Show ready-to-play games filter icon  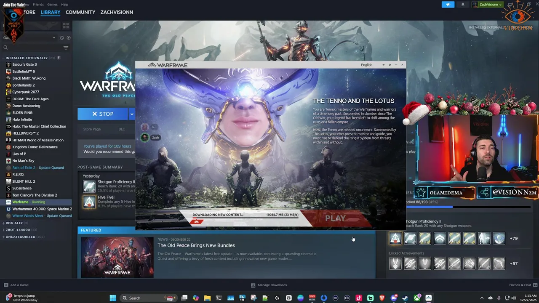click(x=69, y=38)
